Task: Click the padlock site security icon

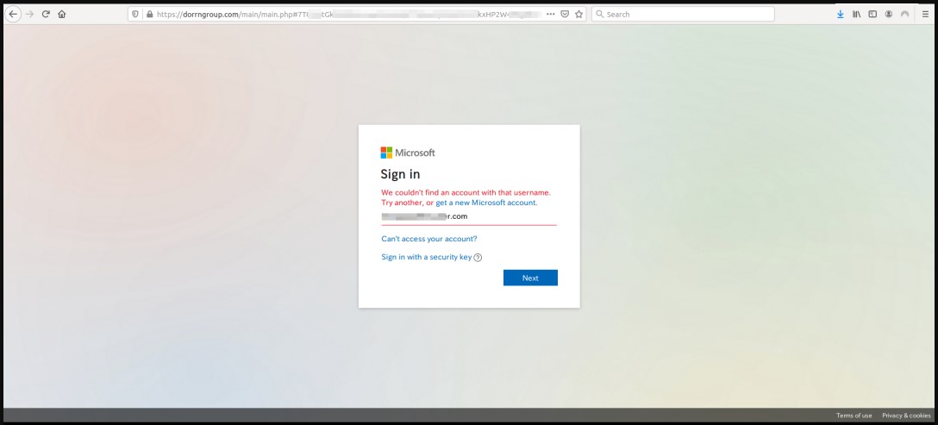Action: tap(149, 14)
